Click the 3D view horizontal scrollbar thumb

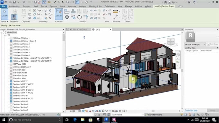[153, 111]
